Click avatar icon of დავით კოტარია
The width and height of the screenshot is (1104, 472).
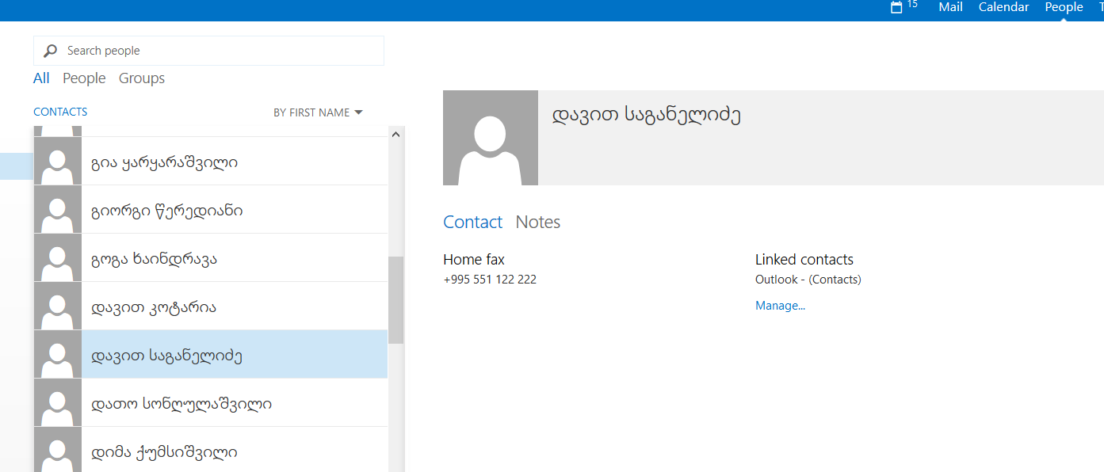58,306
